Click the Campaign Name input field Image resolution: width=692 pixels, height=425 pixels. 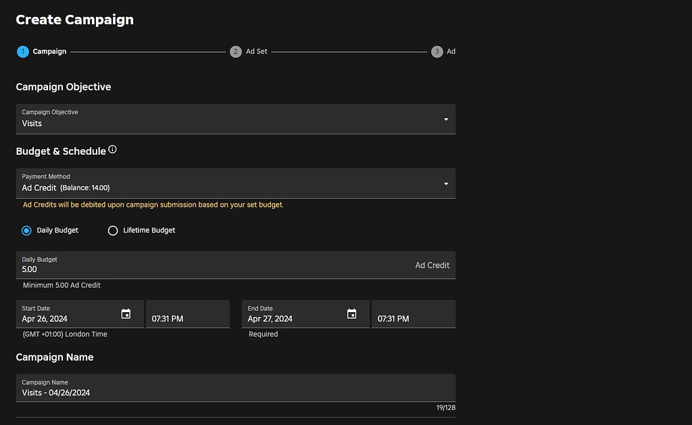click(x=236, y=388)
